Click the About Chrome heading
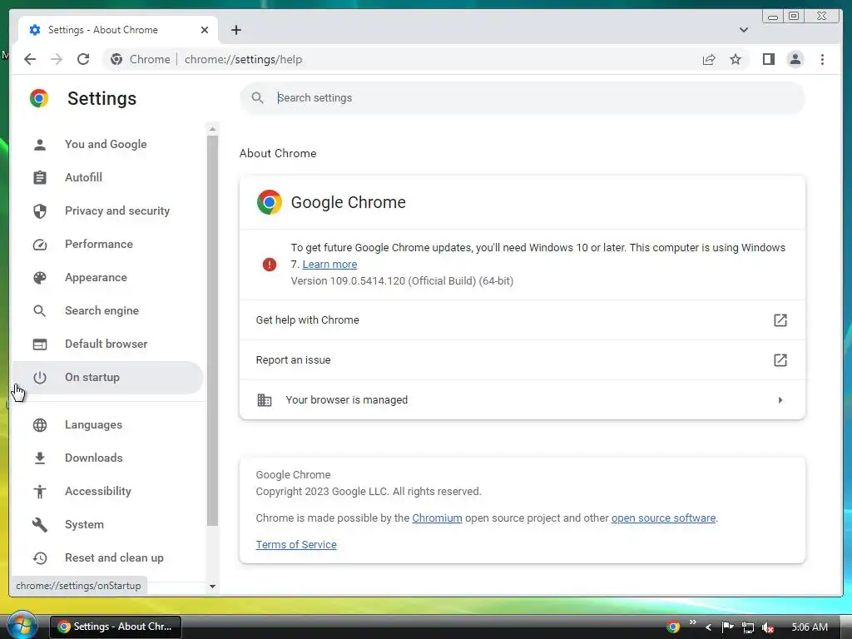 [278, 153]
